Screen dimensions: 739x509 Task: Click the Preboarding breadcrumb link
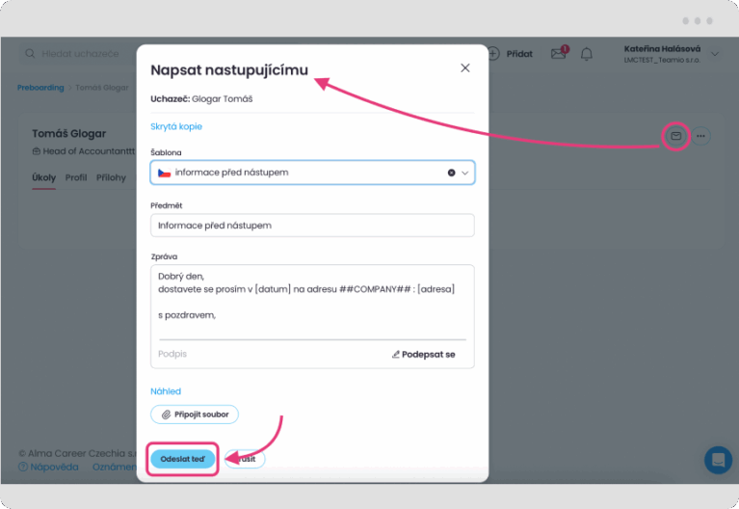click(40, 88)
